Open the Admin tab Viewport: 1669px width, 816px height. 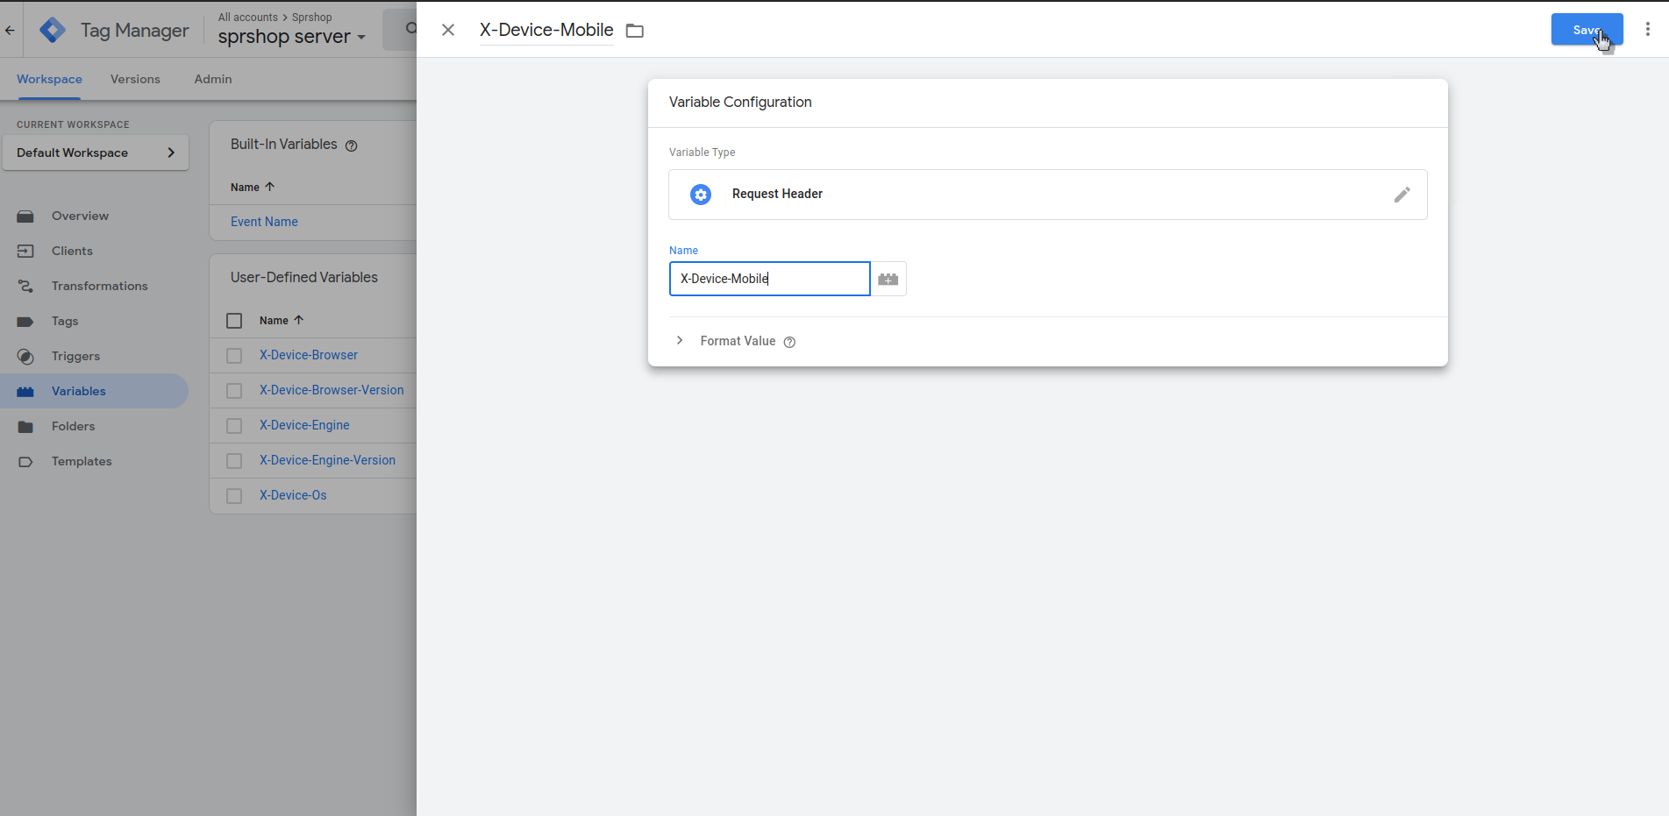(212, 79)
